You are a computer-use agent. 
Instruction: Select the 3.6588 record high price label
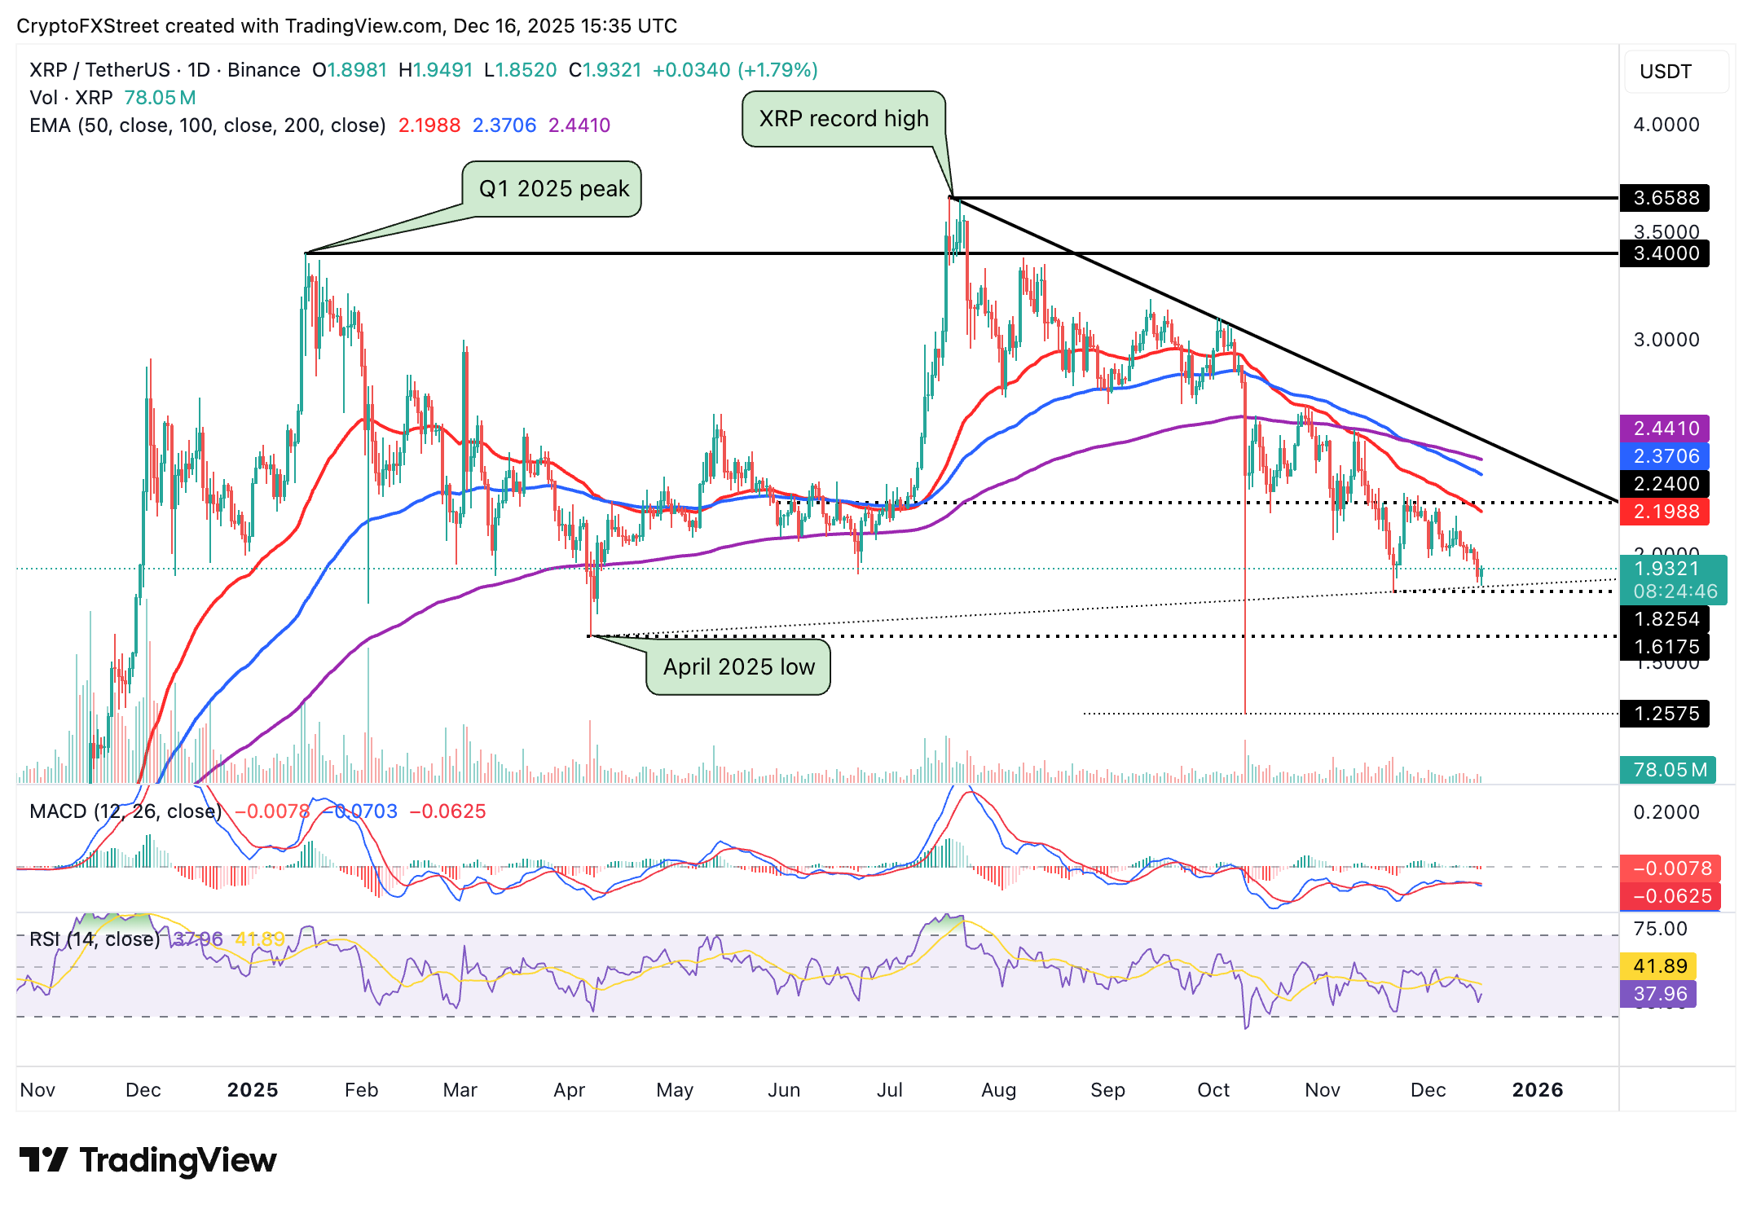(1665, 198)
